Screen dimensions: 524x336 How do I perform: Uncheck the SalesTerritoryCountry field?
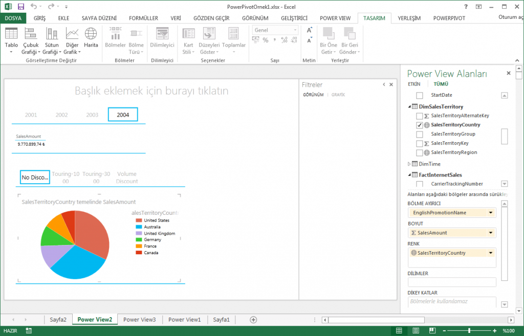(x=420, y=125)
